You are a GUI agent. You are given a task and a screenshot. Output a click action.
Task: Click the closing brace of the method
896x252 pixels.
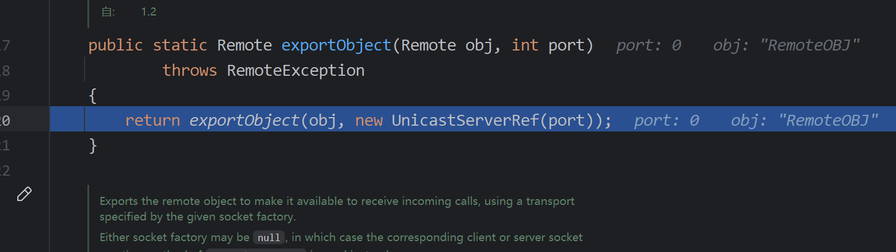pyautogui.click(x=93, y=146)
